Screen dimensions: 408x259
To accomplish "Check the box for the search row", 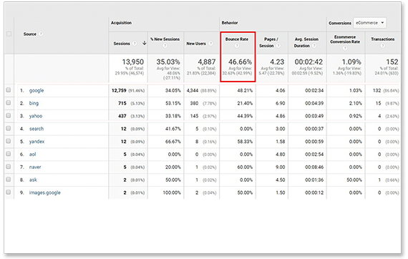I will pos(9,128).
